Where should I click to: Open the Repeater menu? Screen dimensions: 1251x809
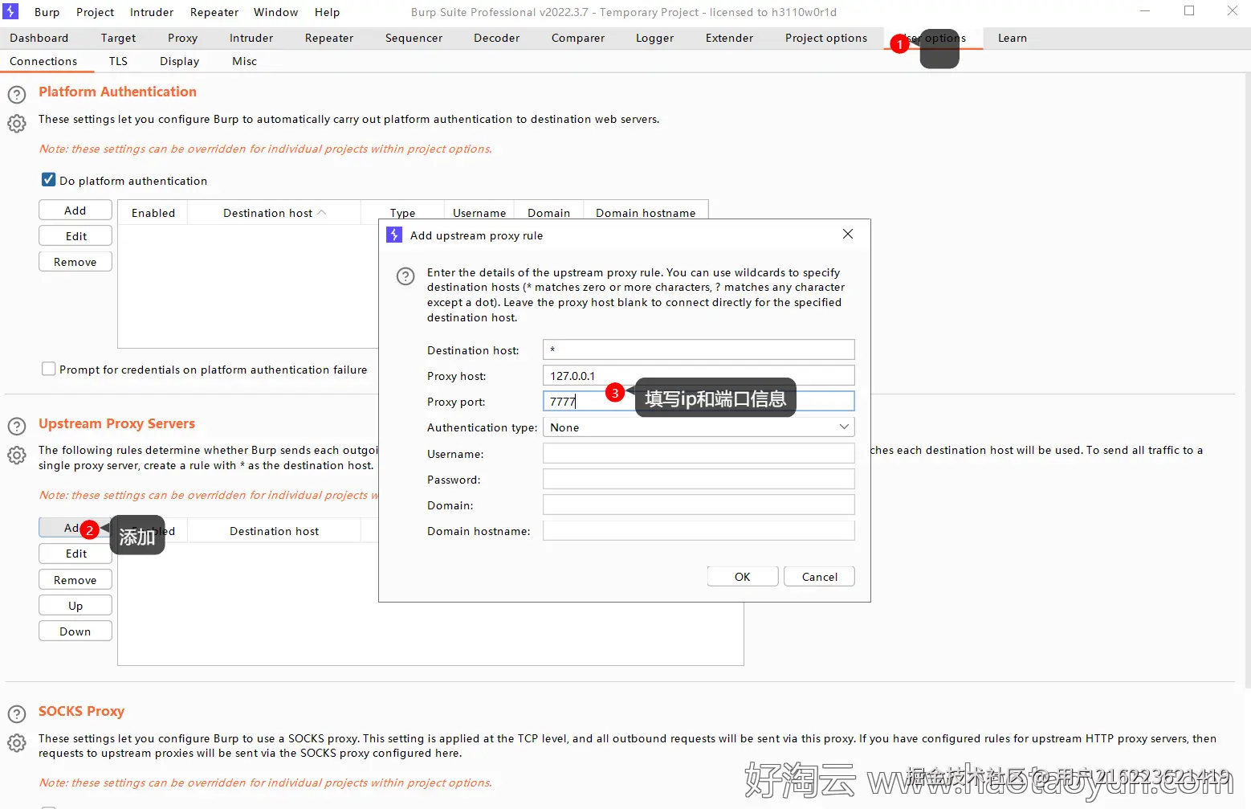point(214,12)
